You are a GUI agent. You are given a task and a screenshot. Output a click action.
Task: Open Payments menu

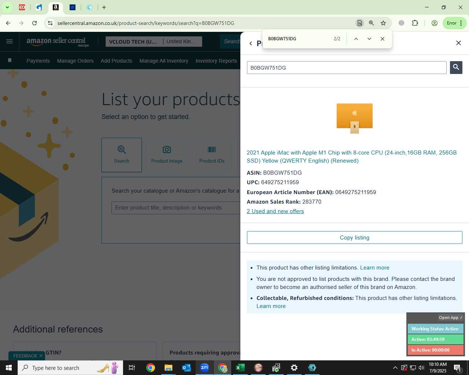pos(38,61)
